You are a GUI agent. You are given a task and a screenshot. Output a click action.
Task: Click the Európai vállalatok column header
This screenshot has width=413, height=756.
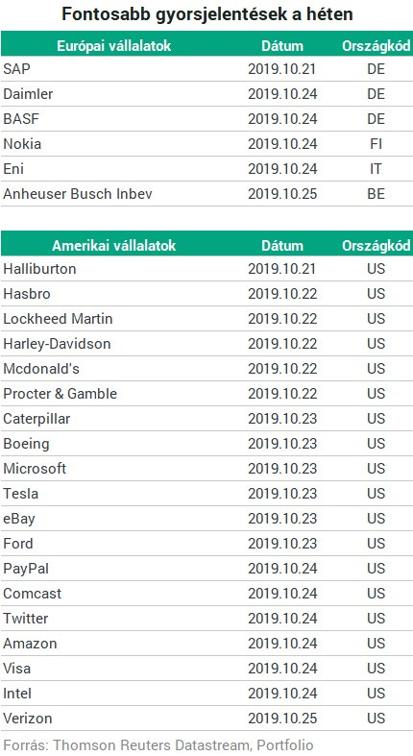click(x=114, y=46)
